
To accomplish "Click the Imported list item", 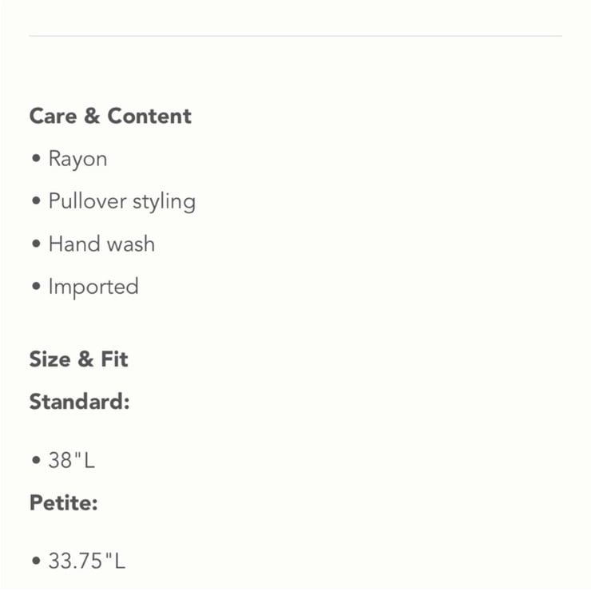I will click(93, 288).
